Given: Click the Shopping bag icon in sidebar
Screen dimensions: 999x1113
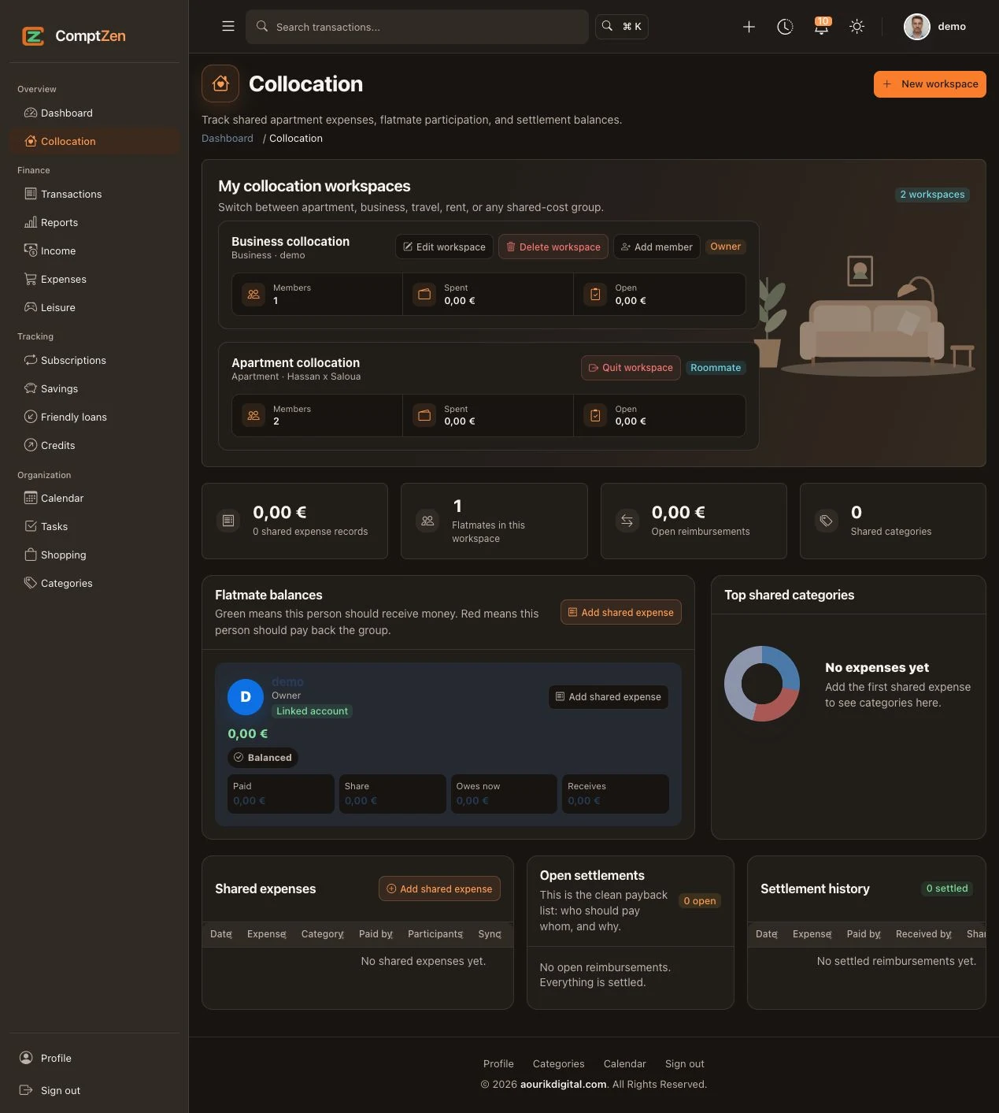Looking at the screenshot, I should pos(31,555).
